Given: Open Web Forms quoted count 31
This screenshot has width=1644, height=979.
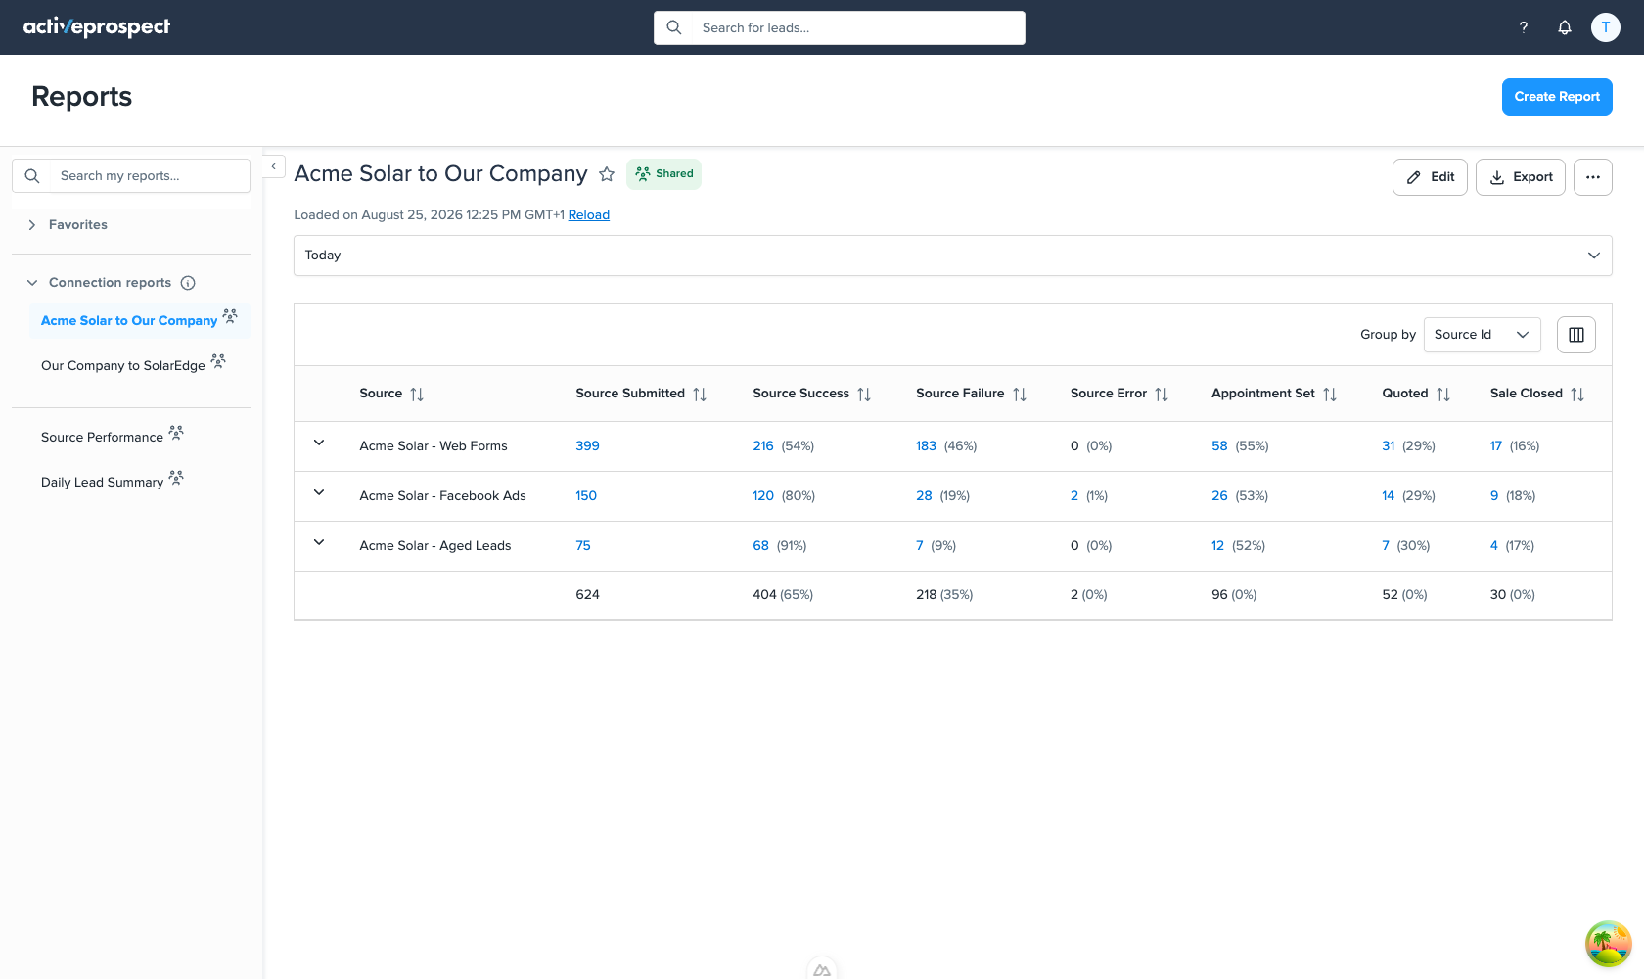Looking at the screenshot, I should (x=1388, y=446).
